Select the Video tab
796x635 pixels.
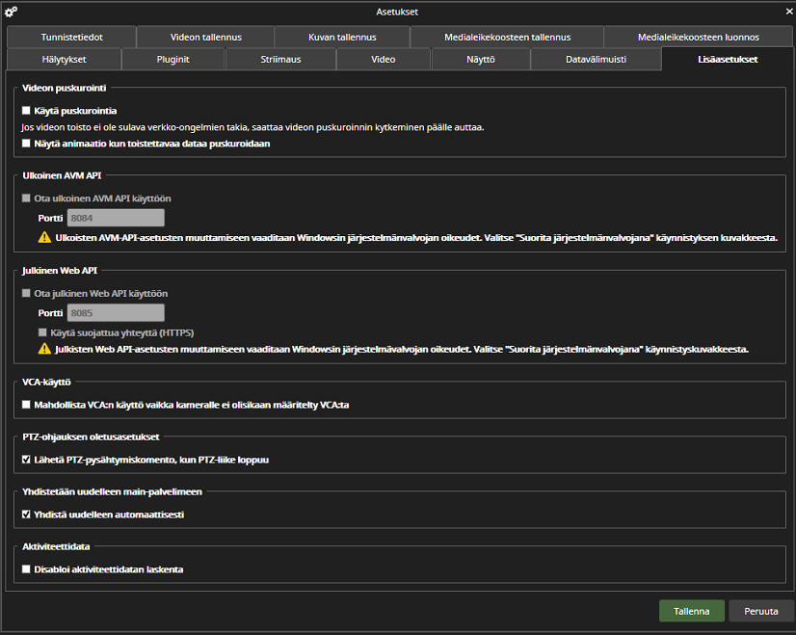[384, 60]
